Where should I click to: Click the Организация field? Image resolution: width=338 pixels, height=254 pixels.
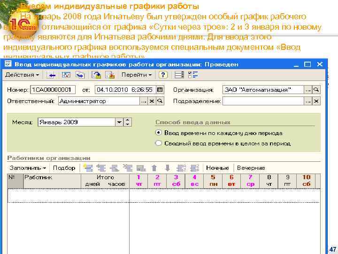[263, 90]
